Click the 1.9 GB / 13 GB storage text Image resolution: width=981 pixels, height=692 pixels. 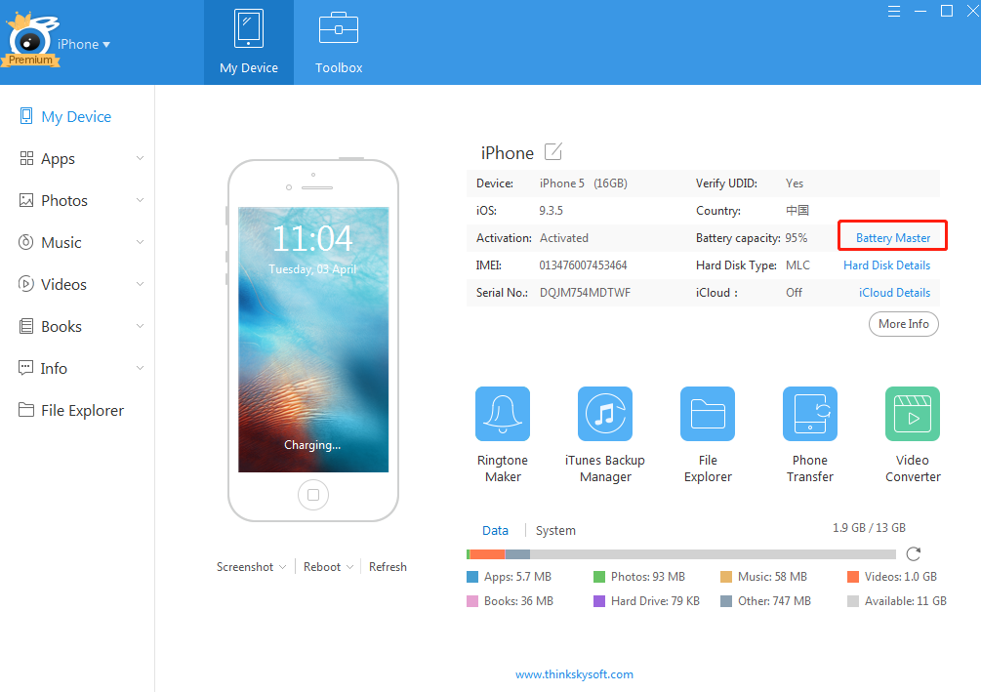click(x=869, y=528)
